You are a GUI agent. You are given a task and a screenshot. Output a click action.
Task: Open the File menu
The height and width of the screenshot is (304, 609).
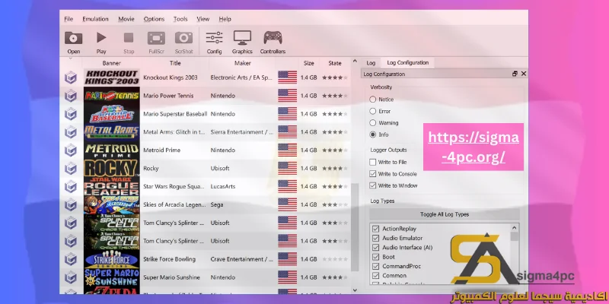[69, 19]
